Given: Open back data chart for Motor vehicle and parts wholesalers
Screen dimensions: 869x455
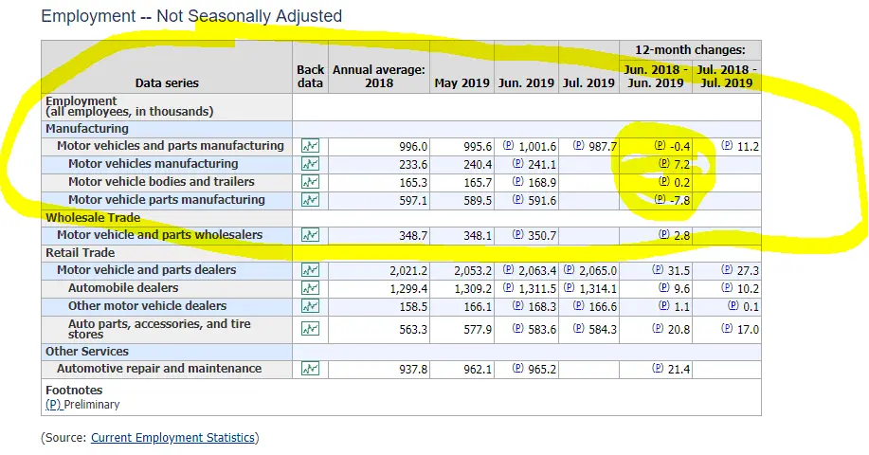Looking at the screenshot, I should [x=310, y=235].
